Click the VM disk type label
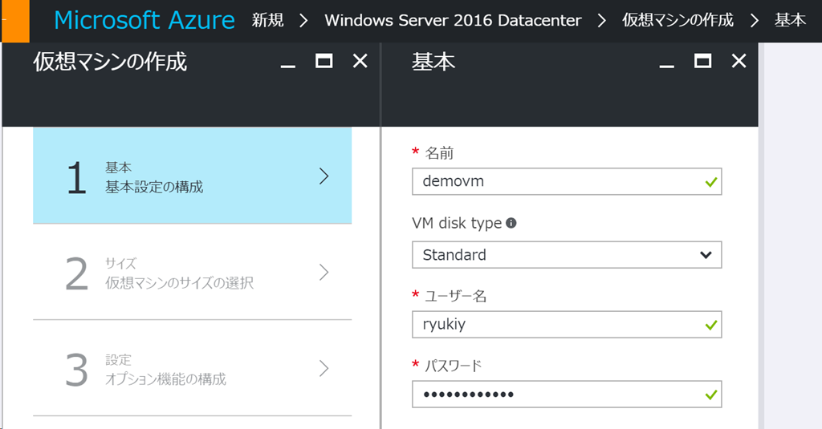822x429 pixels. (457, 223)
